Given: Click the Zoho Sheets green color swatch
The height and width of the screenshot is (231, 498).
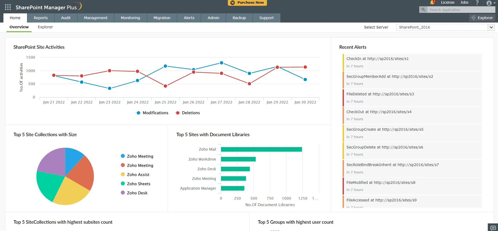Looking at the screenshot, I should point(123,184).
